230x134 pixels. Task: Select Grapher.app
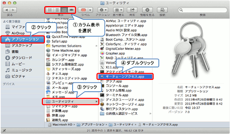112,53
